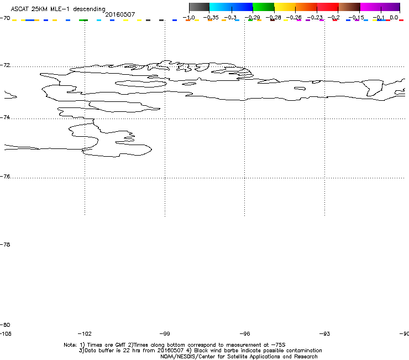The height and width of the screenshot is (360, 409).
Task: Click the title "ASCAT 25KM MLE-1 descending"
Action: 58,9
